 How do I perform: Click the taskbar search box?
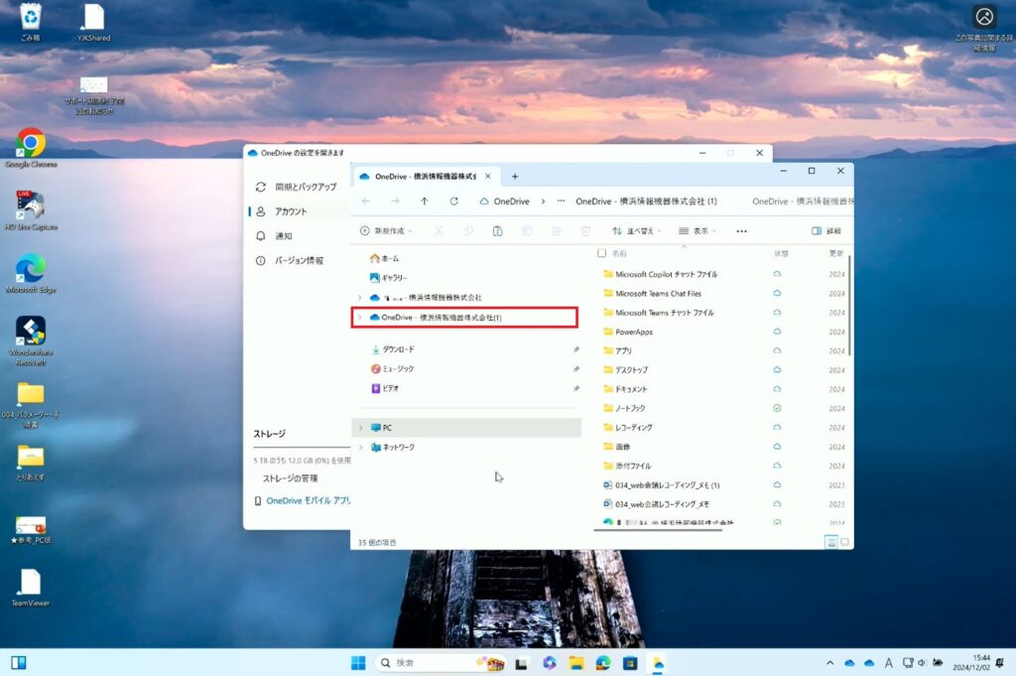tap(441, 662)
